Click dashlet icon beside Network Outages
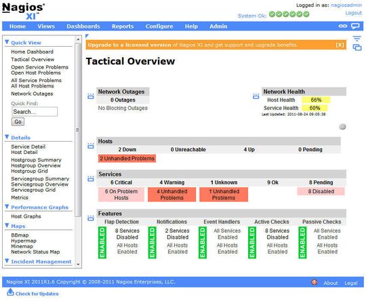Screen dimensions: 366x301 click(x=91, y=96)
